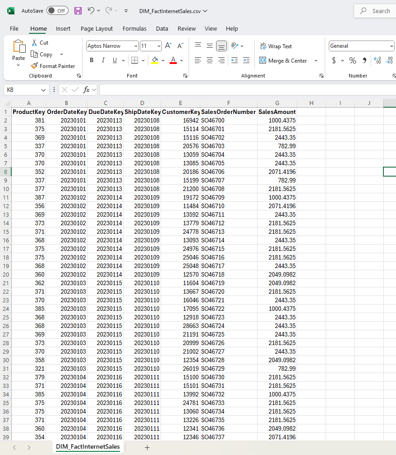Image resolution: width=396 pixels, height=455 pixels.
Task: Click the Undo arrow icon
Action: point(91,11)
